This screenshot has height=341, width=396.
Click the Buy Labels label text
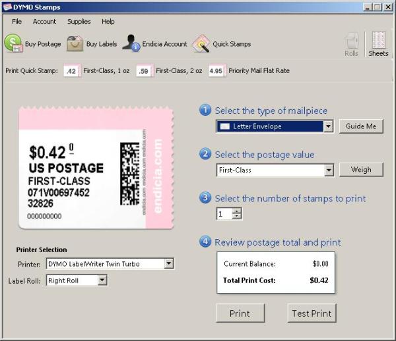click(102, 44)
